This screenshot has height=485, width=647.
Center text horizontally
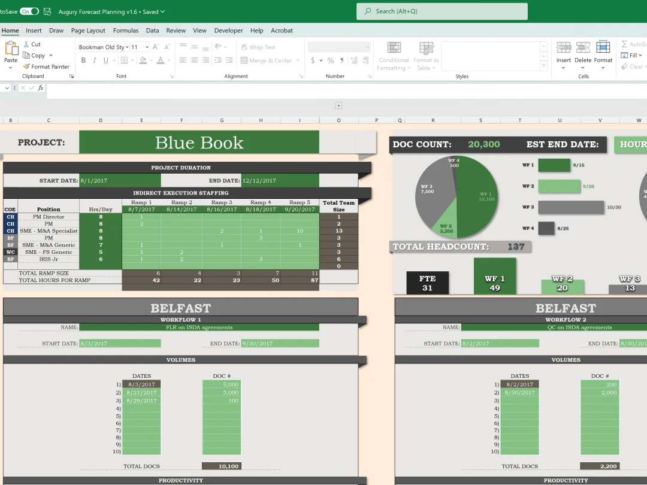pyautogui.click(x=194, y=60)
